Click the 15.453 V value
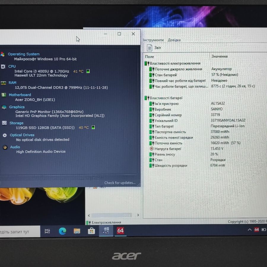Viewport: 267px width, 267px height. [x=217, y=149]
